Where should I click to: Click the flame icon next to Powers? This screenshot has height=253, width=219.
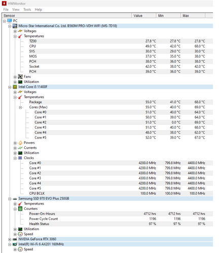point(20,143)
